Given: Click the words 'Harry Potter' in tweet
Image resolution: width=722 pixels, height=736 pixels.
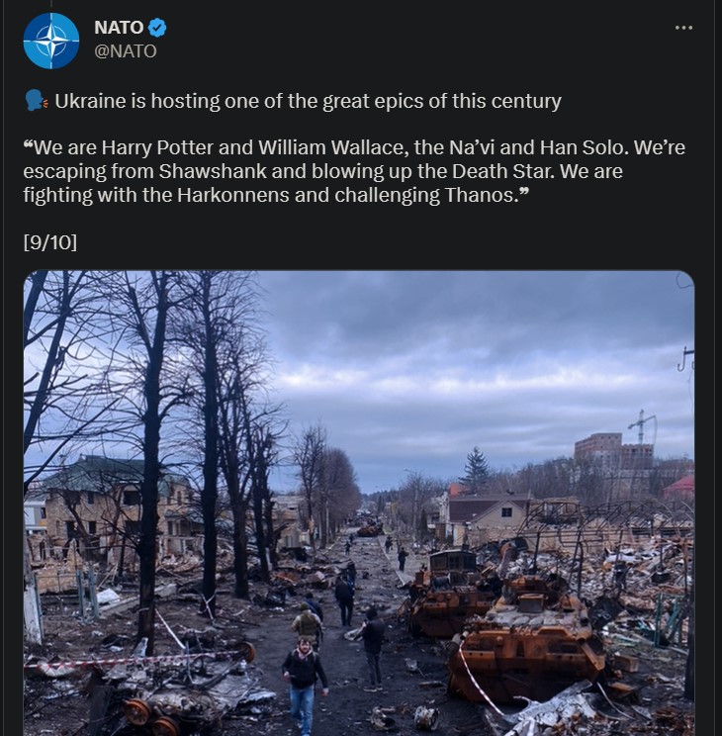Looking at the screenshot, I should [x=157, y=147].
